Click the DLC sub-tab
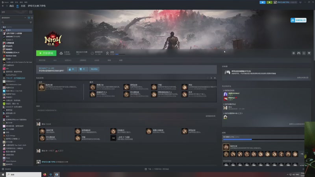315x177 pixels. [x=55, y=60]
